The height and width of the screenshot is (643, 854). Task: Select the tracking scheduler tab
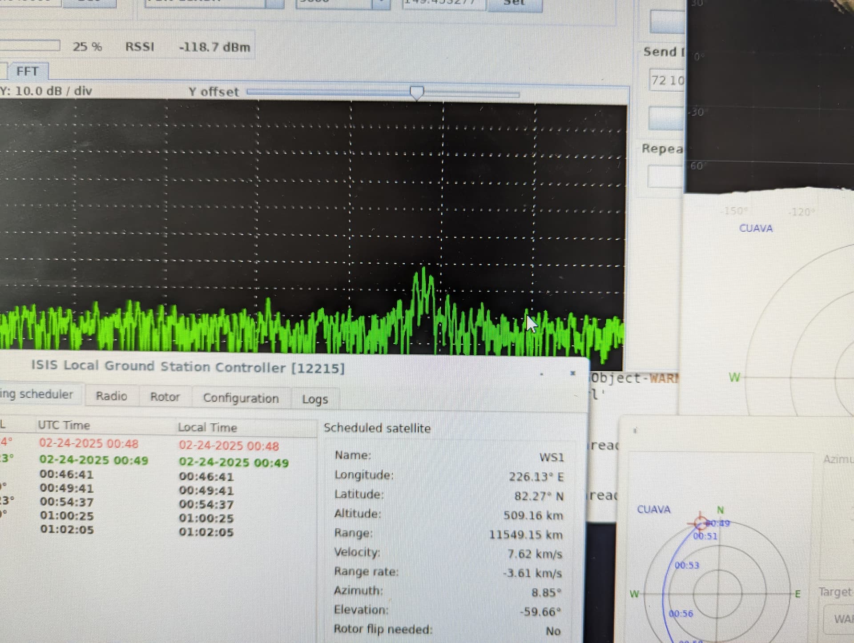[x=36, y=394]
